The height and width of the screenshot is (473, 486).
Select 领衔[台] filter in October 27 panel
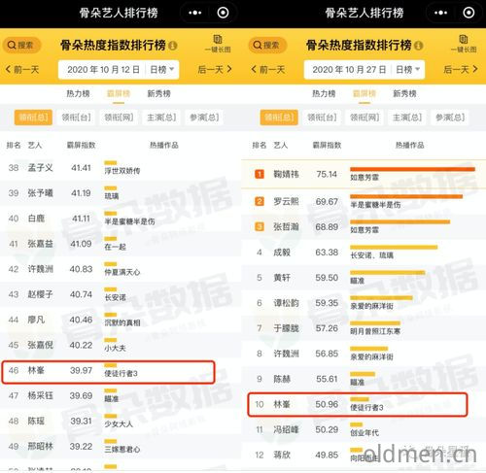tap(322, 118)
